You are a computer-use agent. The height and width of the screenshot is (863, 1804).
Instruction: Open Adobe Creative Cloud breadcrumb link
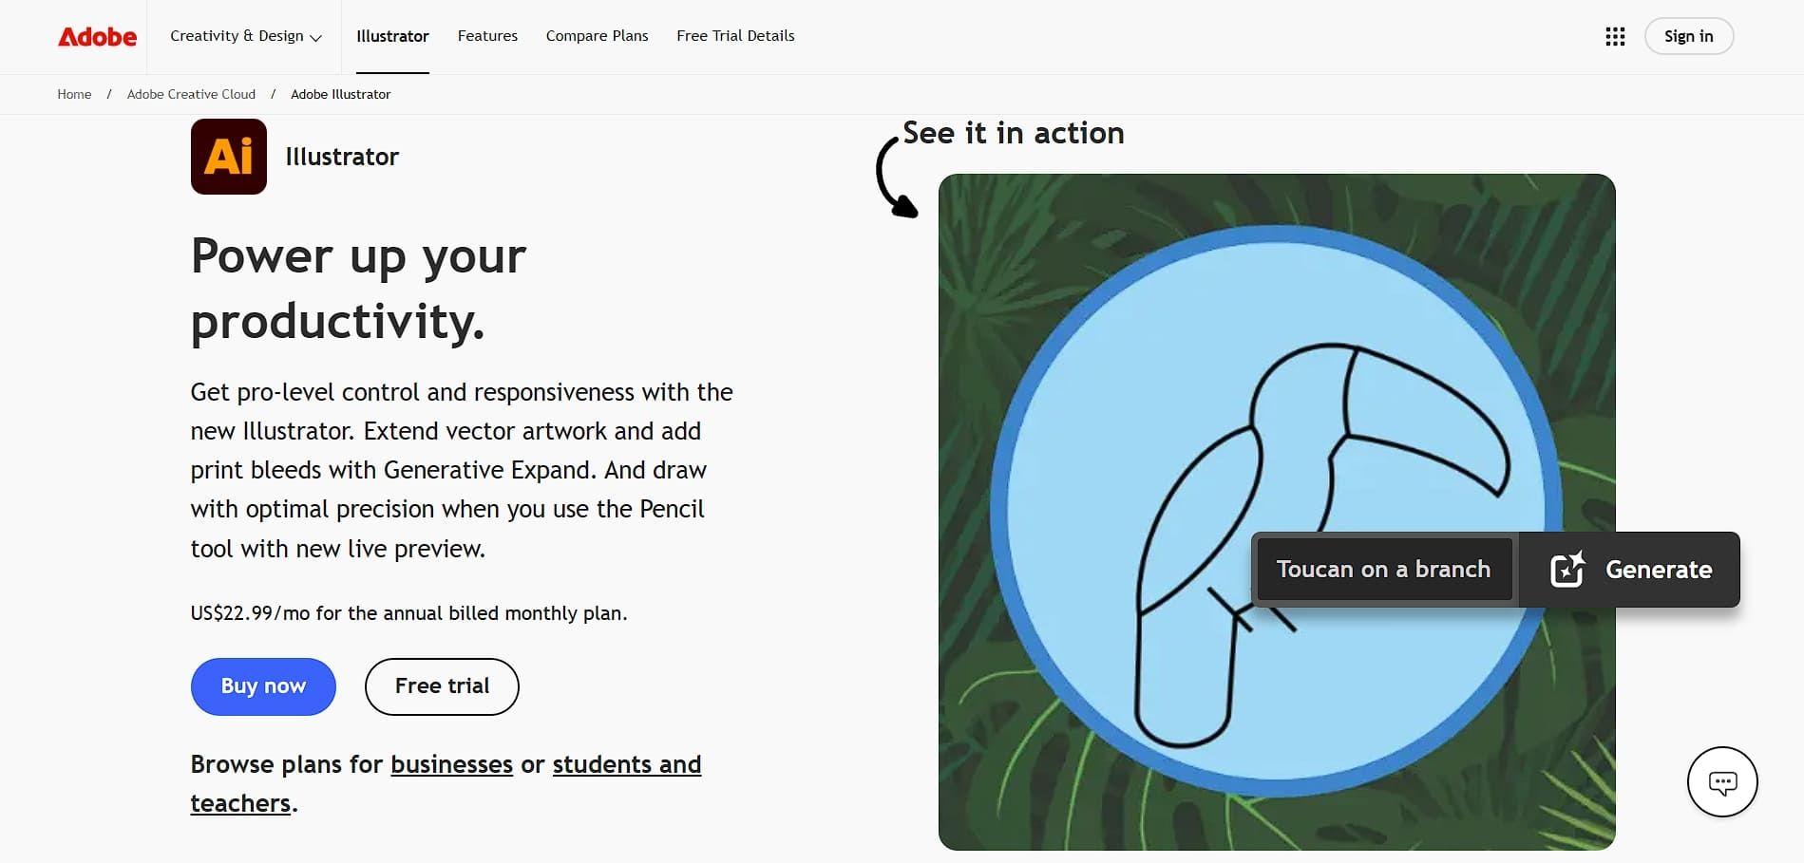(x=191, y=94)
